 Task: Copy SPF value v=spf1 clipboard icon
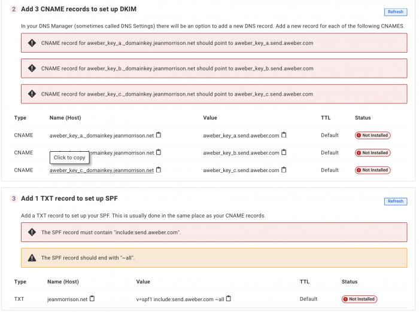[x=229, y=299]
